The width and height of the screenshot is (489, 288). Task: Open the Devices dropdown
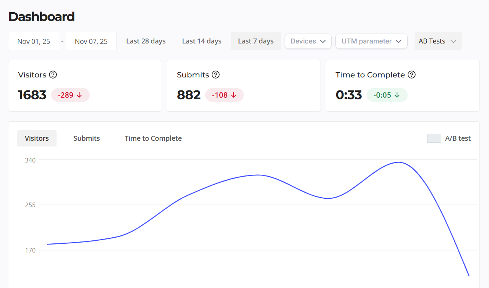coord(308,41)
